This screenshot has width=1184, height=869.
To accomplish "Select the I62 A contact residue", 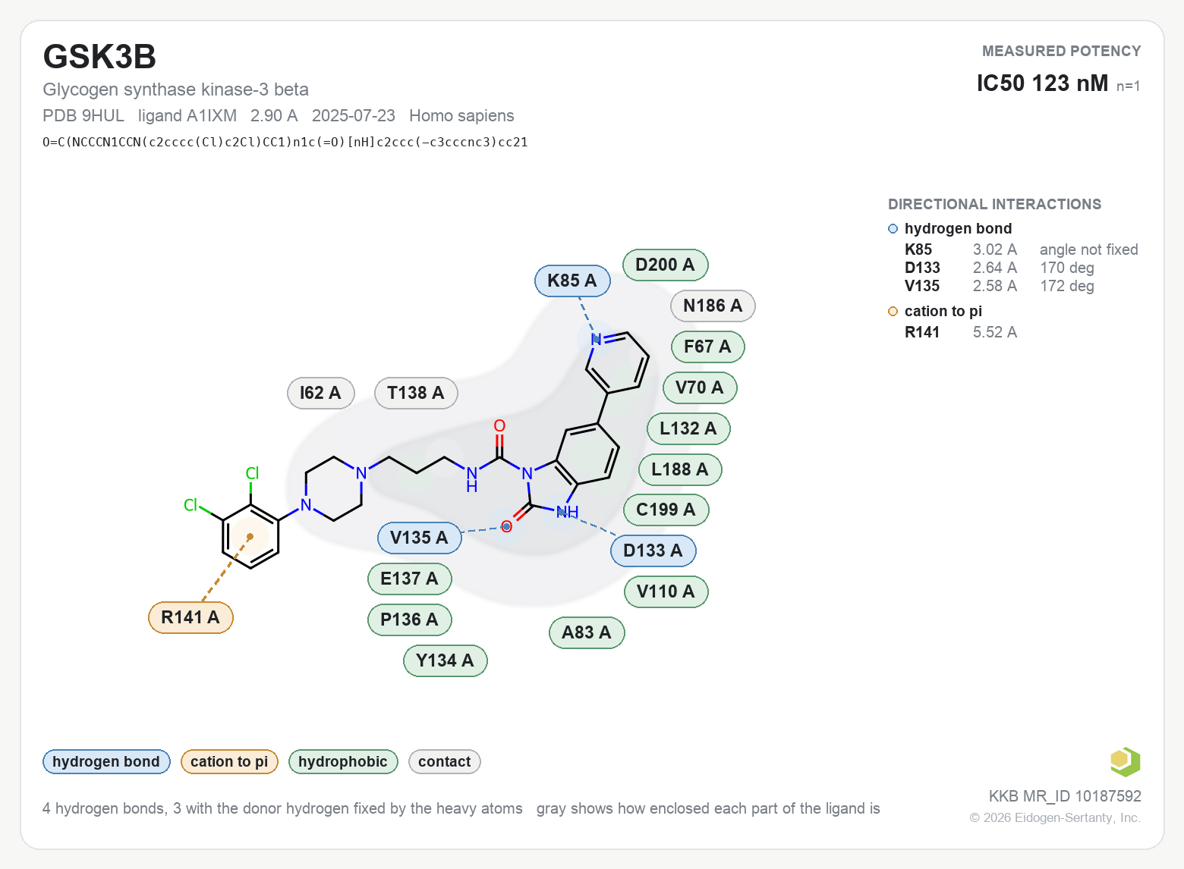I will point(320,393).
